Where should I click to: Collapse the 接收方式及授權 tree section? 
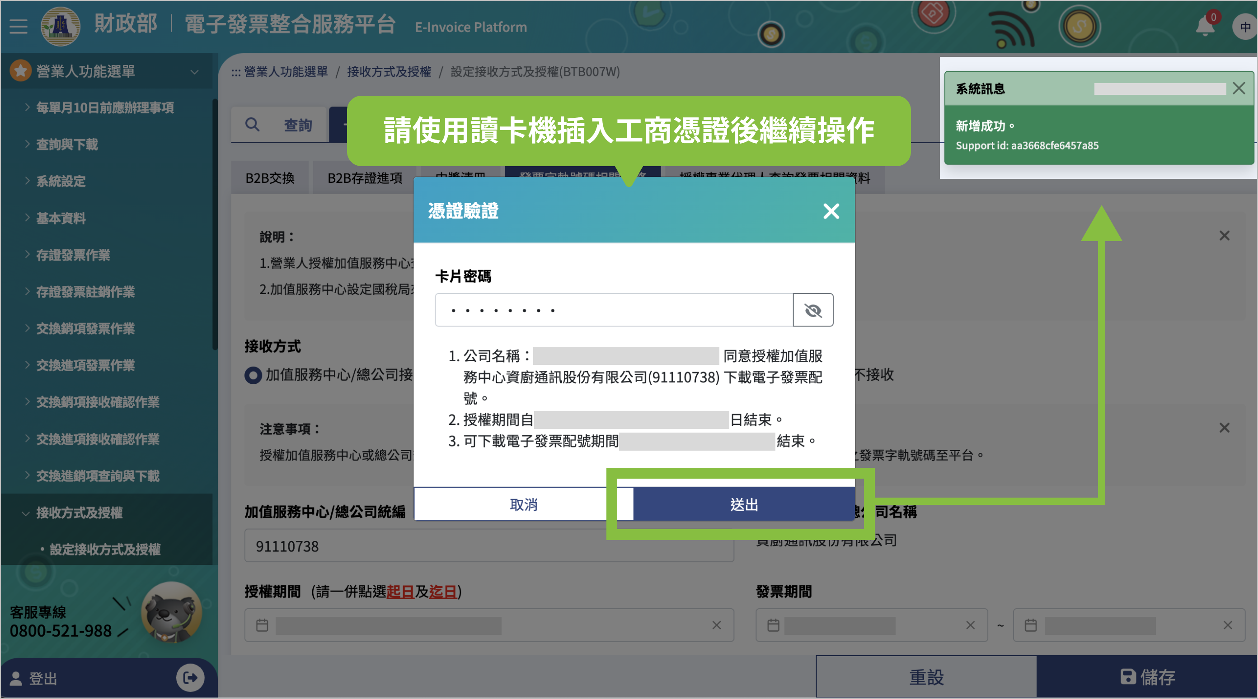click(x=79, y=513)
